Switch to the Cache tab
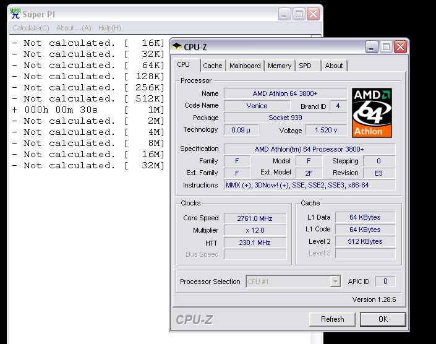The height and width of the screenshot is (344, 436). (213, 66)
